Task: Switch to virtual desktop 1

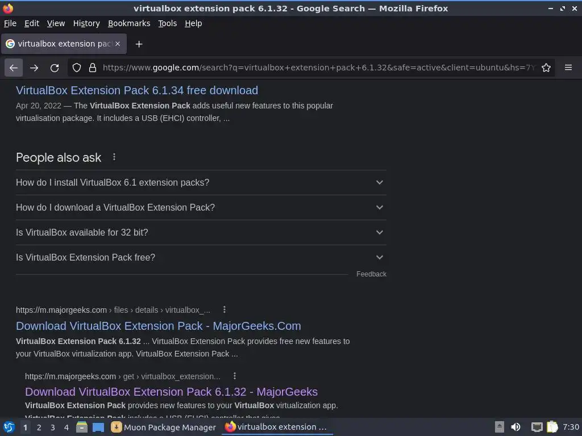Action: 25,427
